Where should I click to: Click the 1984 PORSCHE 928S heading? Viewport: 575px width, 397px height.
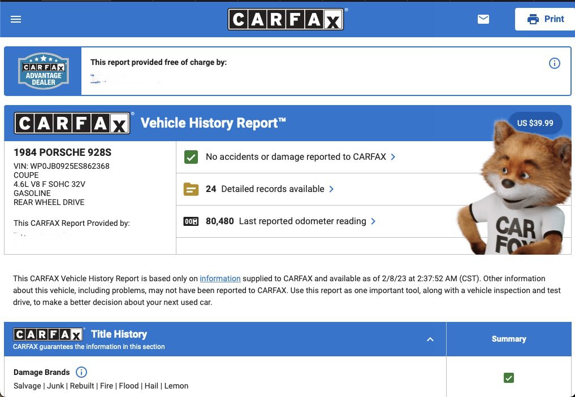(x=62, y=152)
